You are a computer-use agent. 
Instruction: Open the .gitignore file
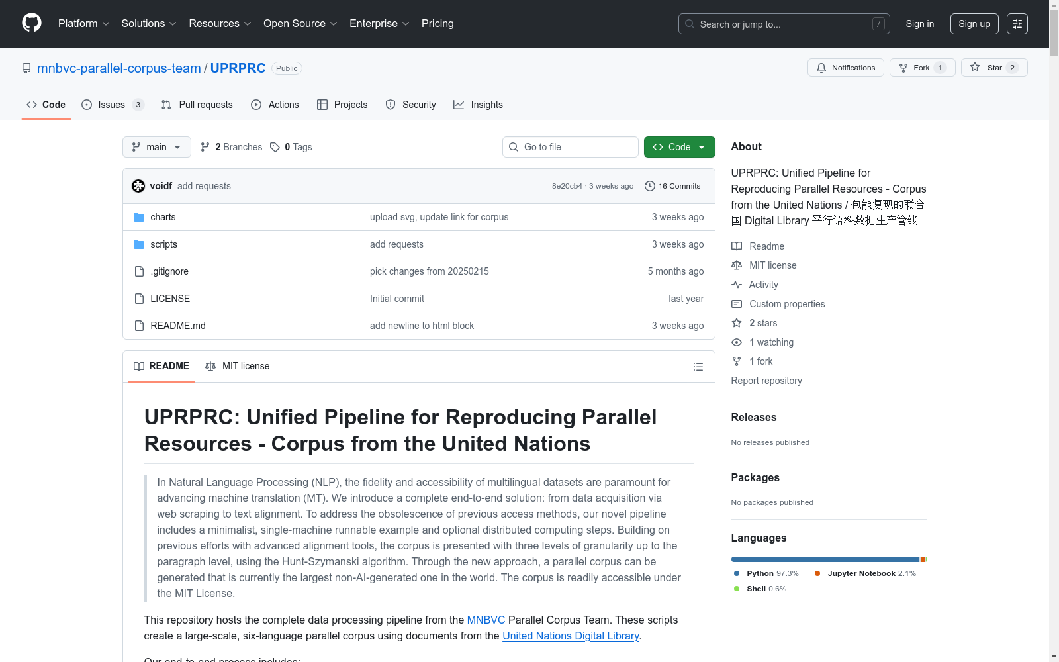click(x=169, y=271)
